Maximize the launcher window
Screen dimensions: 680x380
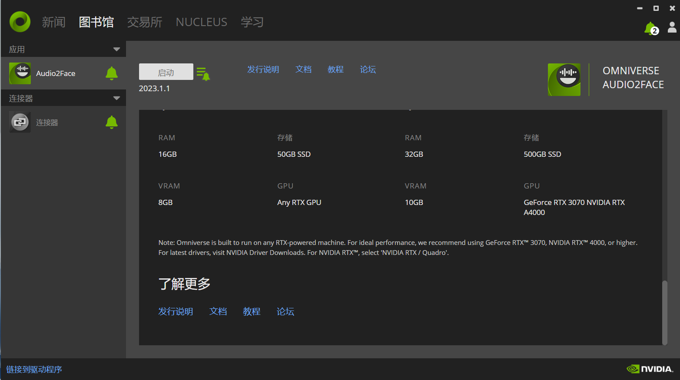[x=656, y=8]
